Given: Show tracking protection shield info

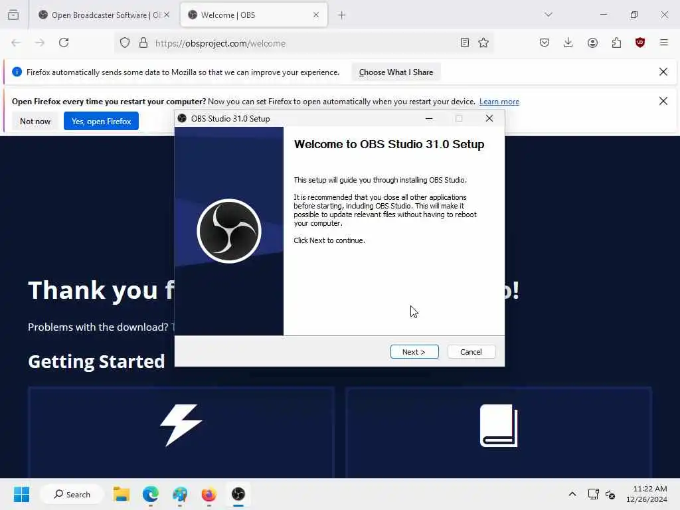Looking at the screenshot, I should [125, 43].
